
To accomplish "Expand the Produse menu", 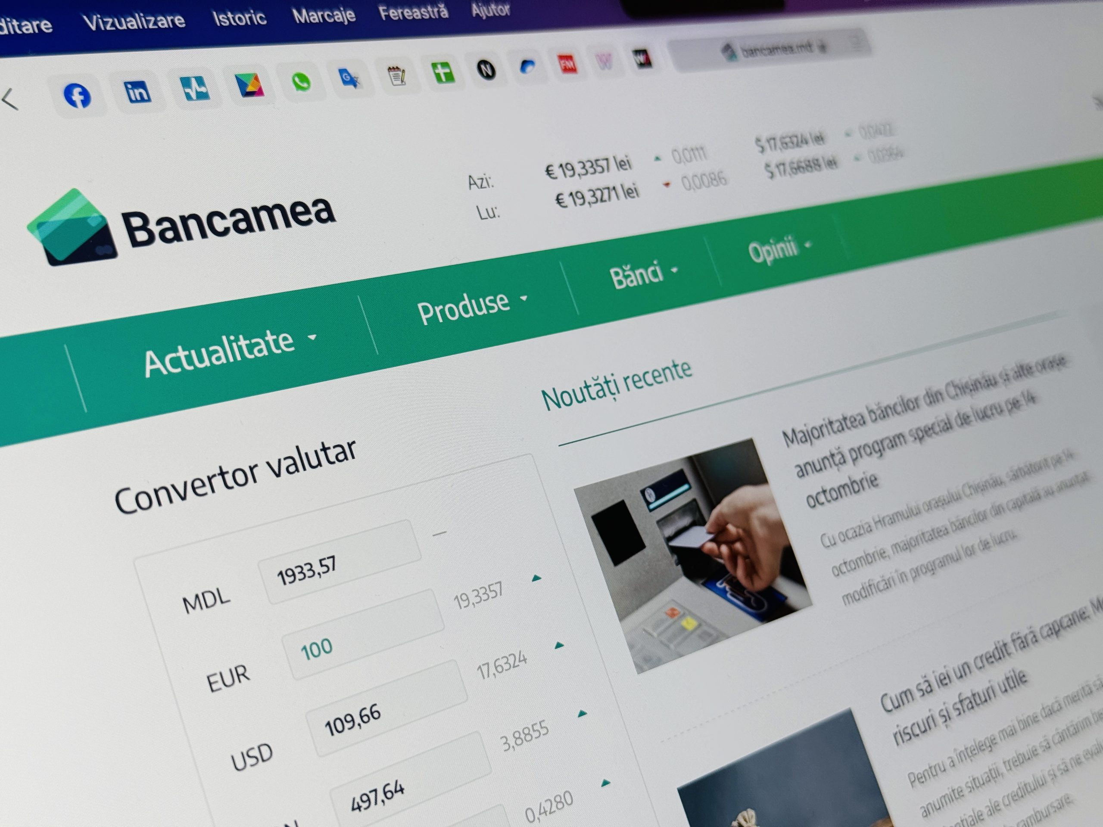I will tap(472, 306).
